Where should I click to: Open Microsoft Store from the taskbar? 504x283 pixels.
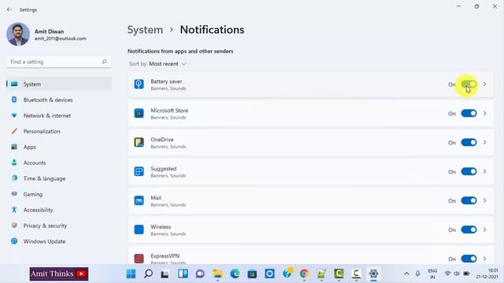252,274
